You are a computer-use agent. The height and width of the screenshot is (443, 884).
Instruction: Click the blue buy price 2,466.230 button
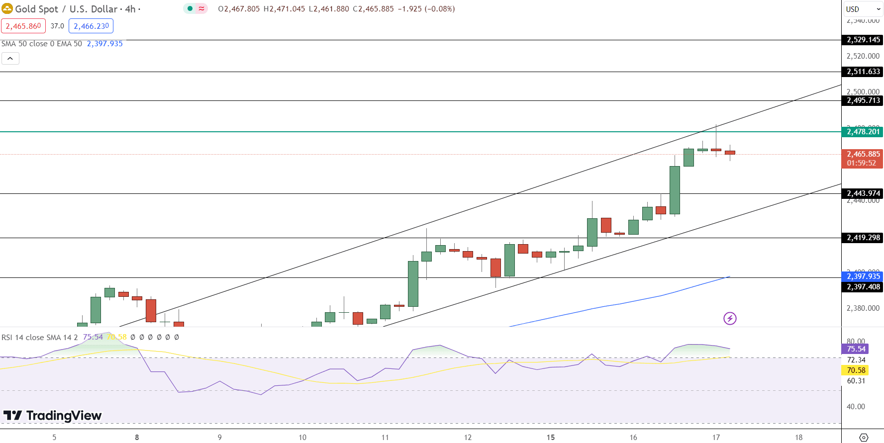[91, 26]
